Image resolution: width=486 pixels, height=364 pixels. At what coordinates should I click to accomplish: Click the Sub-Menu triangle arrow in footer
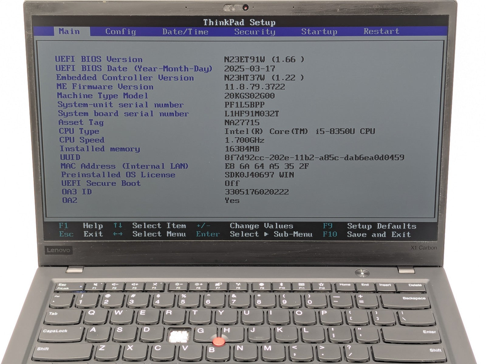(x=266, y=234)
